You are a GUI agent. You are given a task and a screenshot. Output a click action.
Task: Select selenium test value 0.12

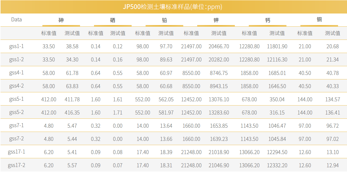pyautogui.click(x=118, y=46)
